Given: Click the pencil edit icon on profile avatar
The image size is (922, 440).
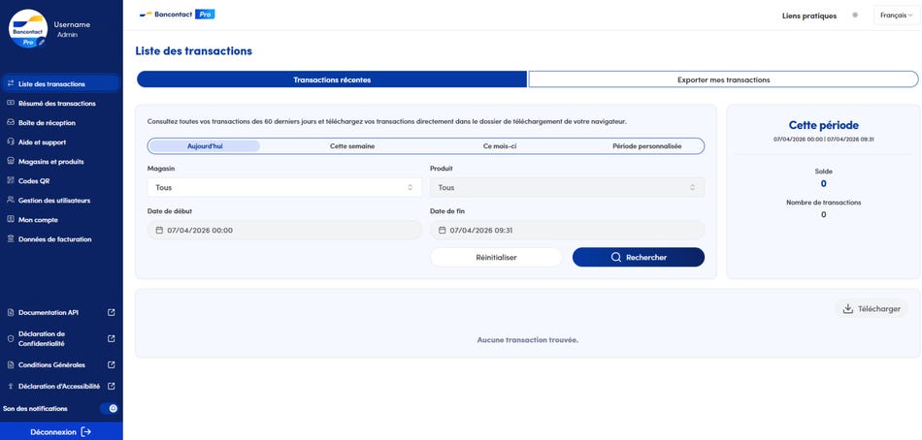Looking at the screenshot, I should 42,43.
